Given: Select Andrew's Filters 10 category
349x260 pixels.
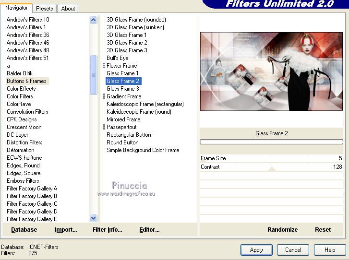Looking at the screenshot, I should click(x=28, y=20).
